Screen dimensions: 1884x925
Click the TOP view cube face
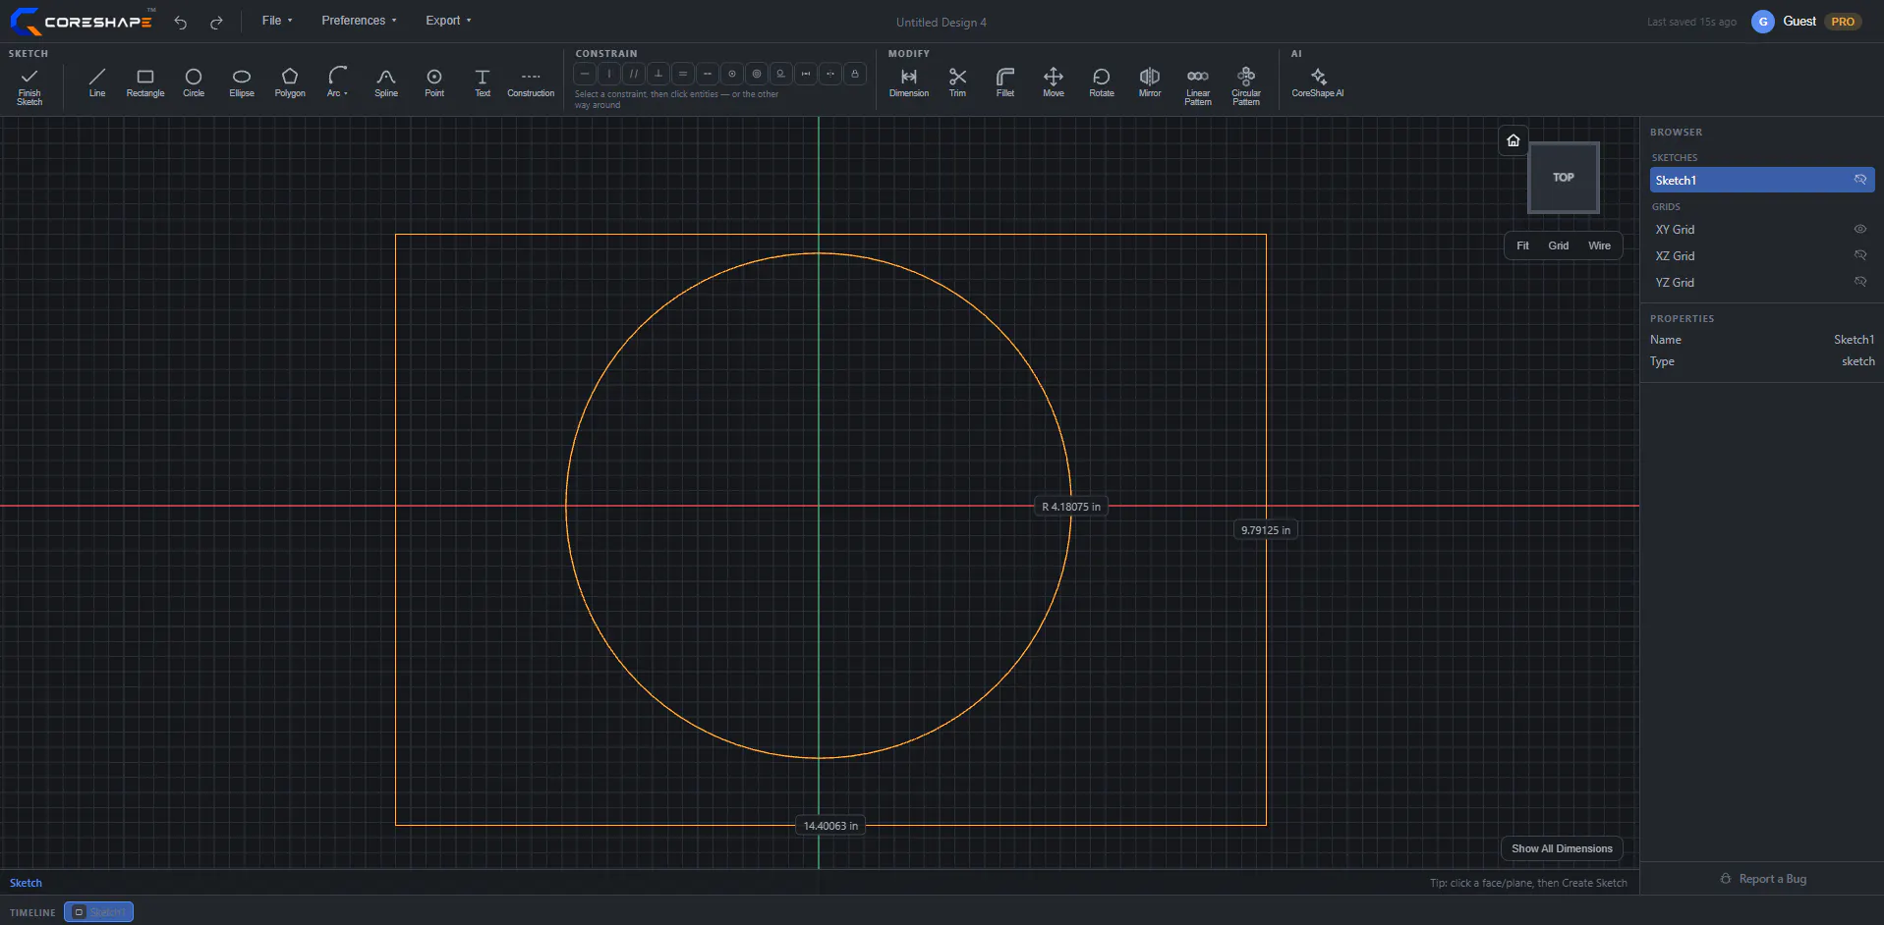point(1563,178)
